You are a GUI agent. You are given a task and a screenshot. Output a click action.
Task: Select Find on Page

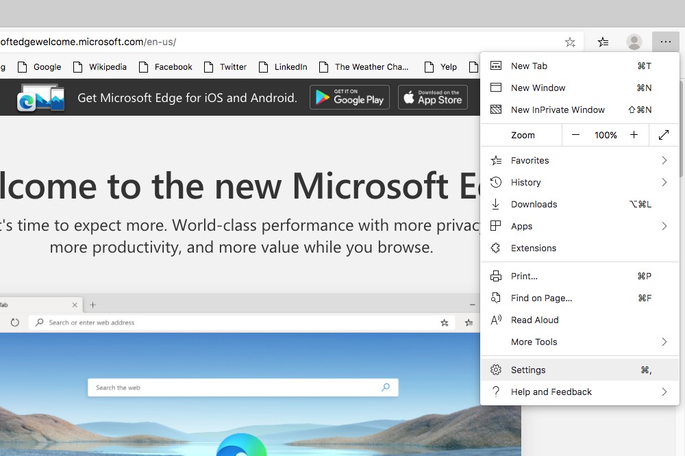540,298
